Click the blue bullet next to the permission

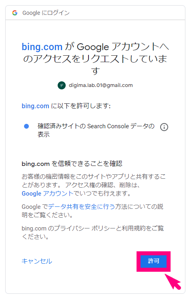(26, 126)
